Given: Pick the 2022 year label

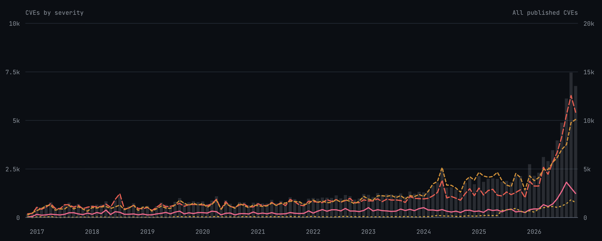Looking at the screenshot, I should pyautogui.click(x=313, y=231).
